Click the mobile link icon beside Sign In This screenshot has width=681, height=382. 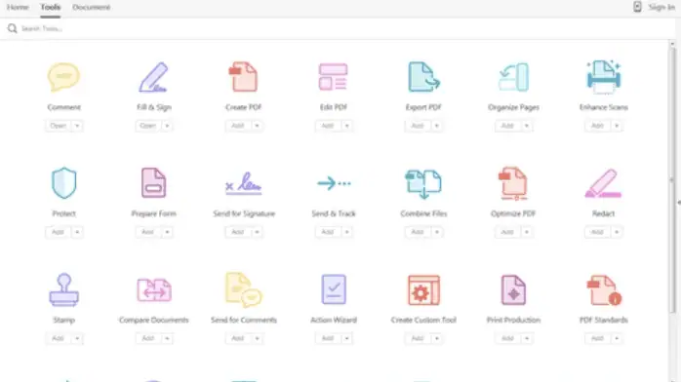[637, 7]
